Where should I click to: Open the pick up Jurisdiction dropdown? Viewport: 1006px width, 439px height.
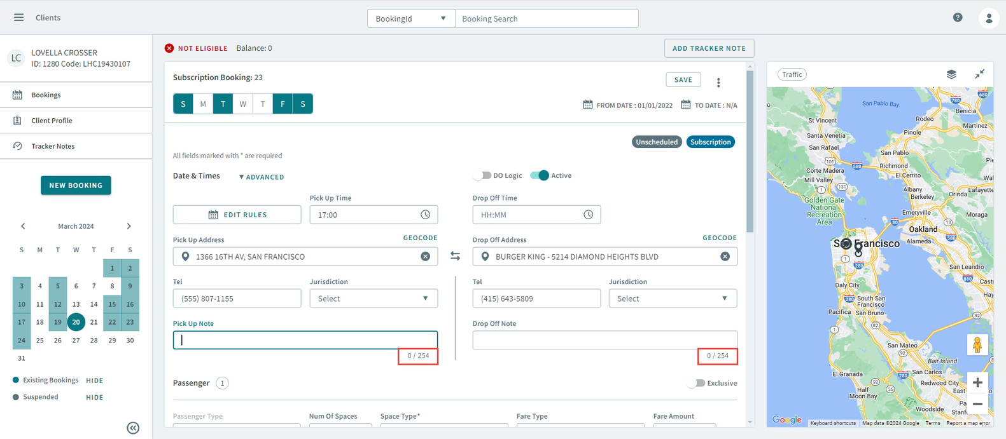(373, 299)
